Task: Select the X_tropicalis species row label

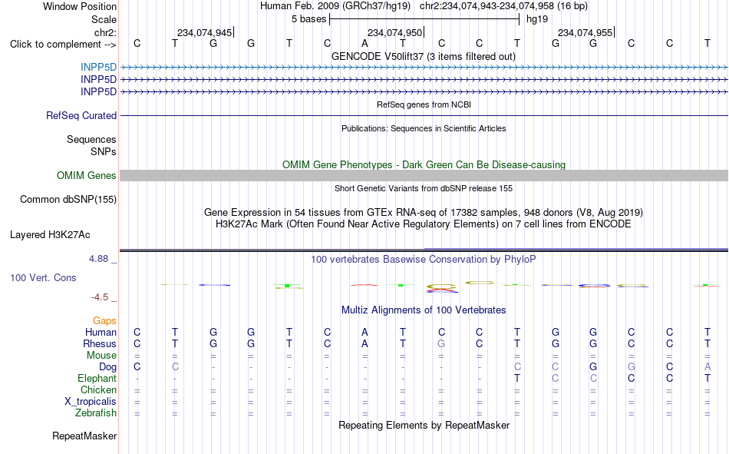Action: point(91,402)
